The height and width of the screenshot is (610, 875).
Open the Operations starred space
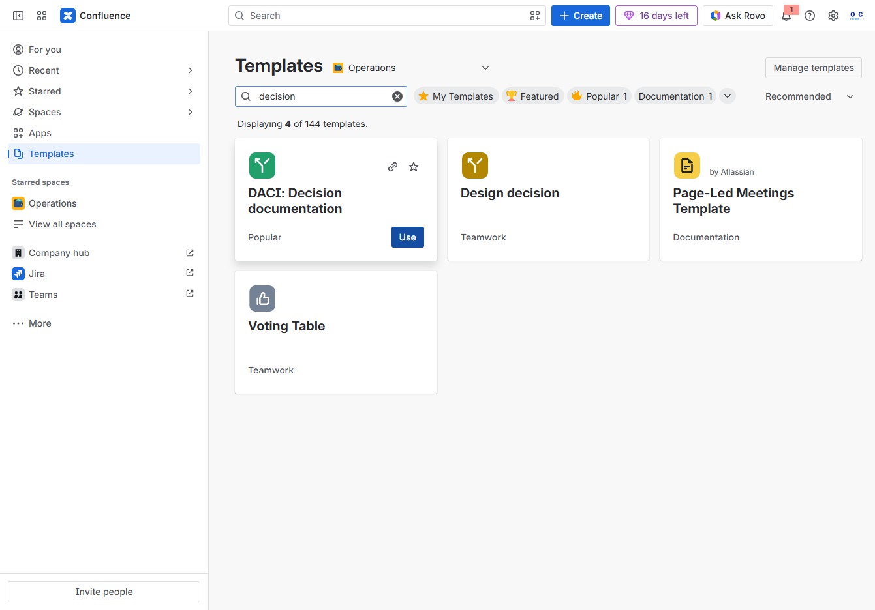[104, 203]
